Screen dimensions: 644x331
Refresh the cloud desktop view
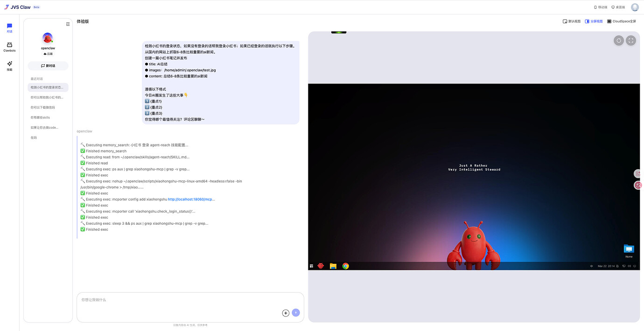[619, 41]
